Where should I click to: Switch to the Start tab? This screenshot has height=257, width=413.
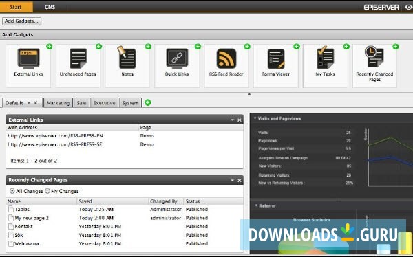pos(17,7)
